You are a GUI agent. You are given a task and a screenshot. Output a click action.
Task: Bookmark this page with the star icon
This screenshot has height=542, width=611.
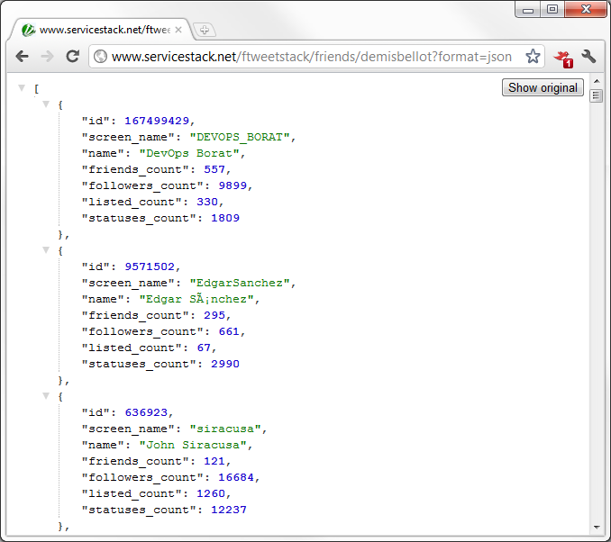click(533, 57)
